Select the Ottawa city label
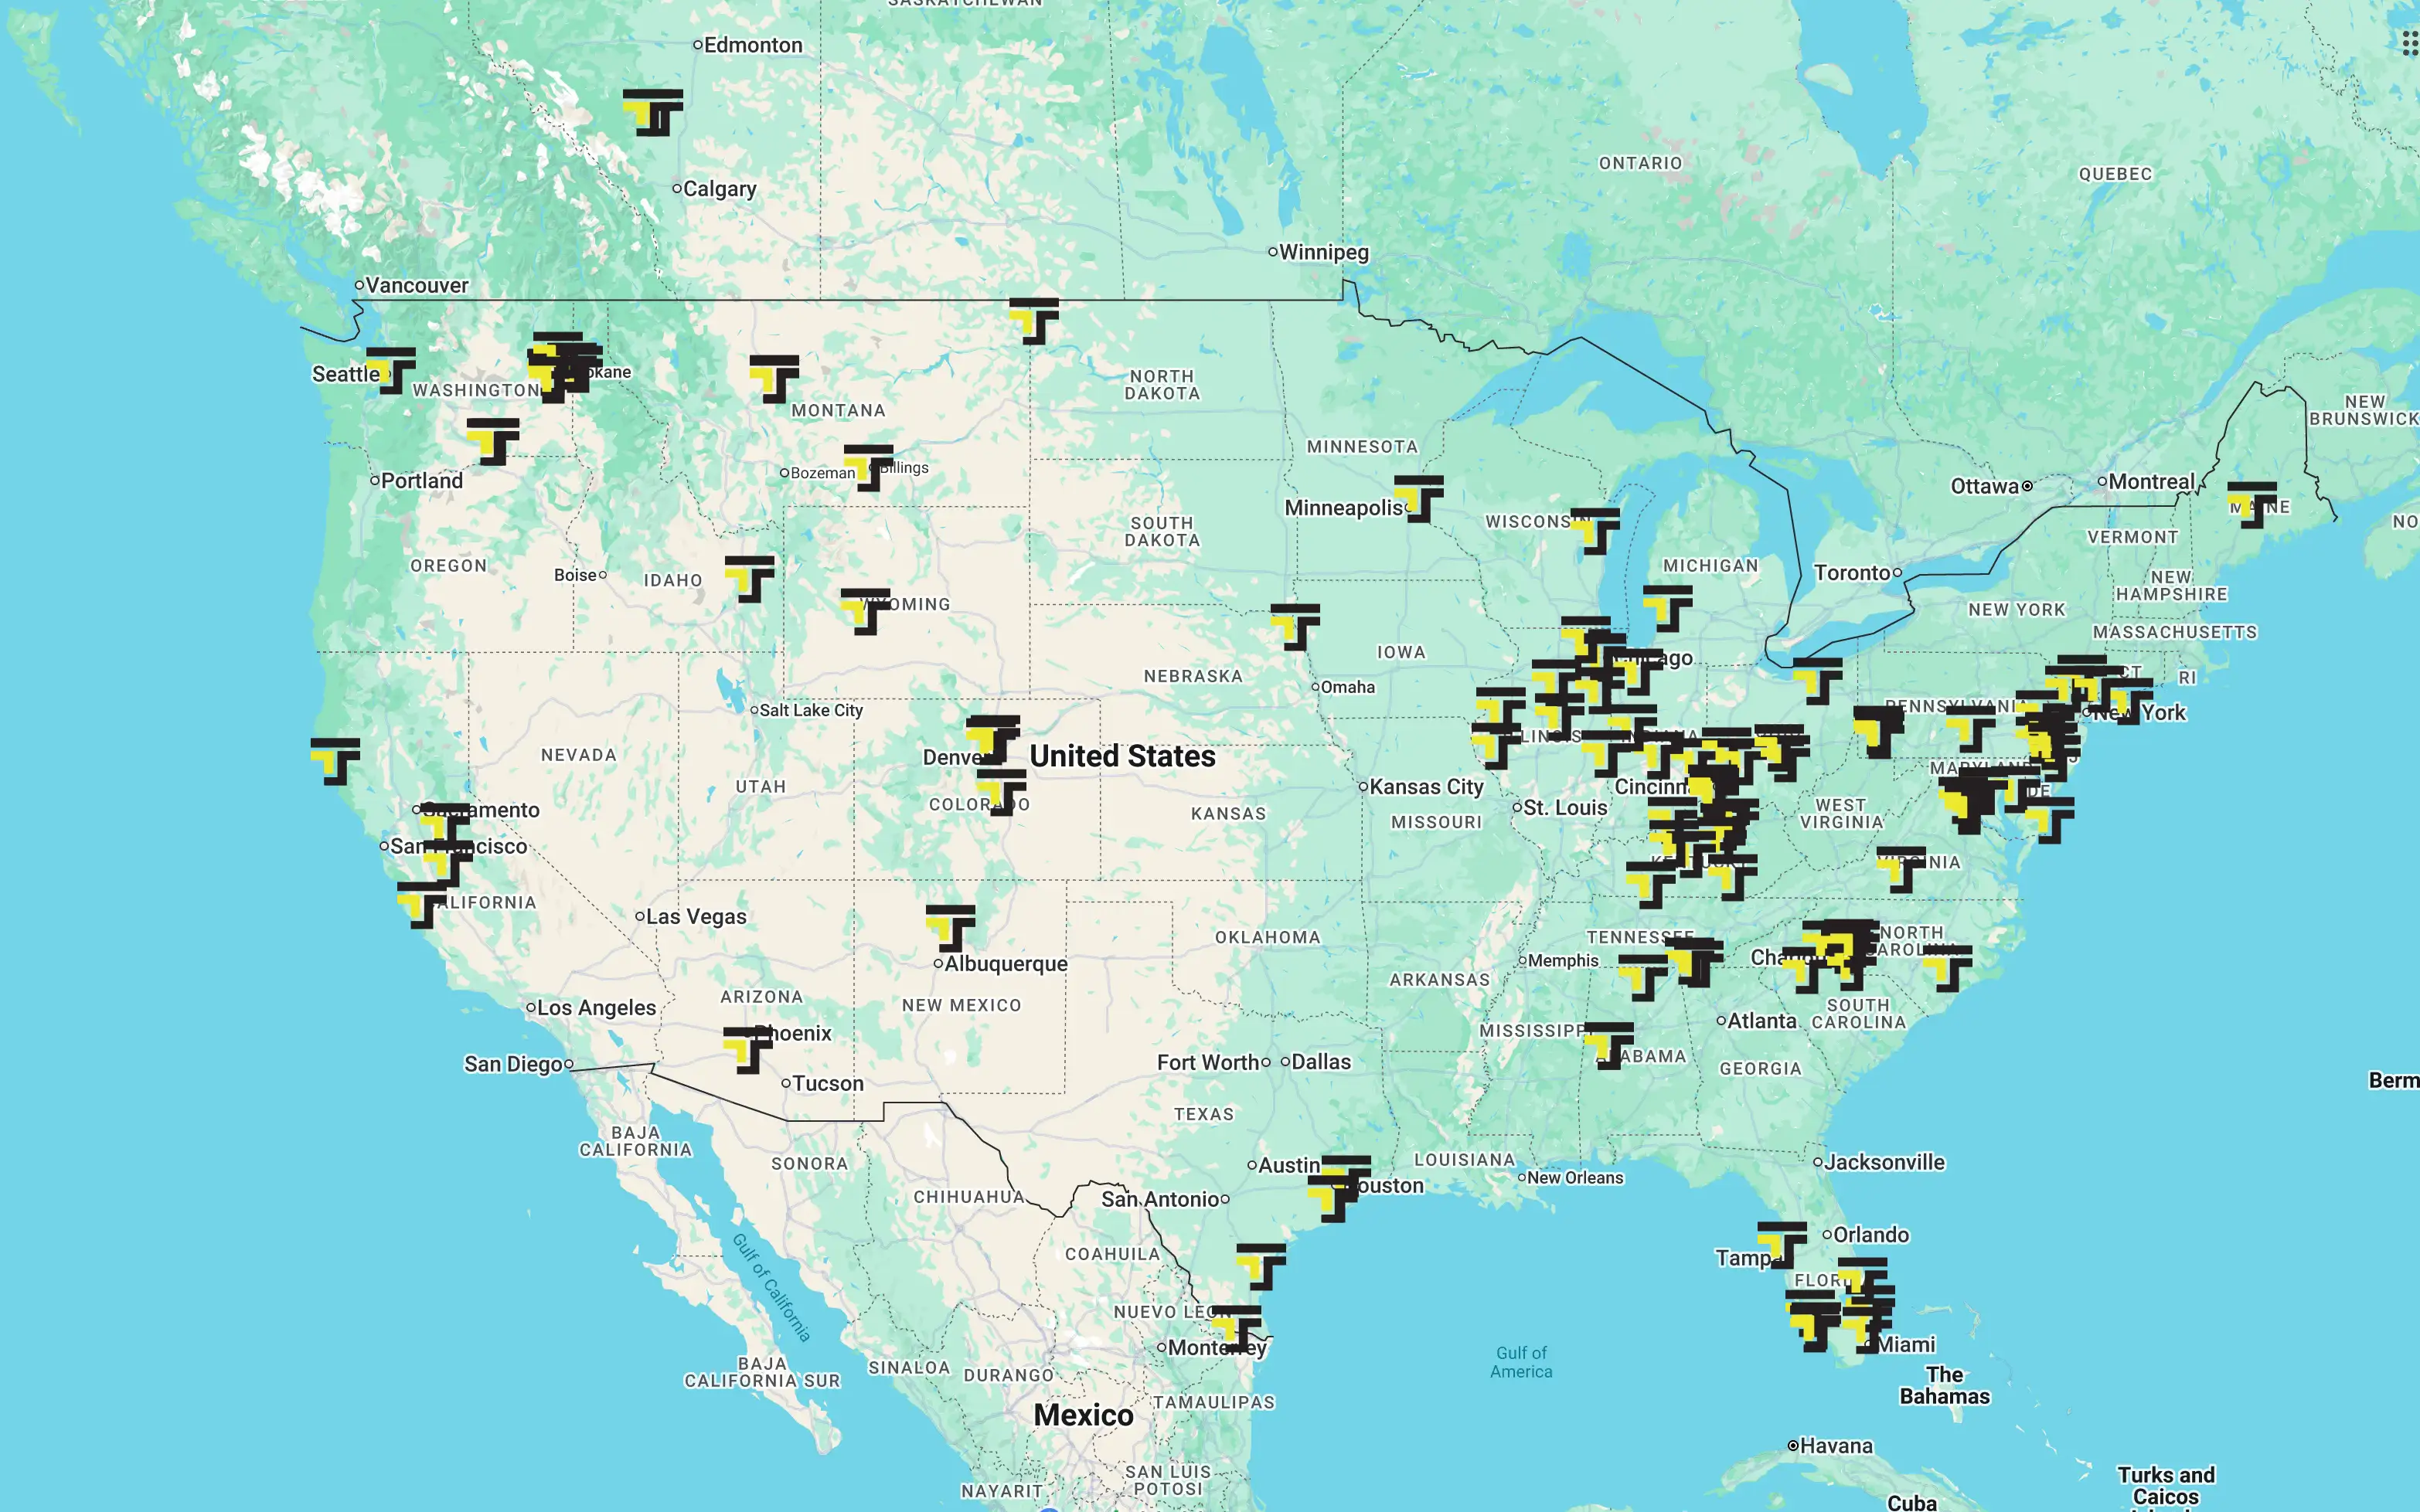The height and width of the screenshot is (1512, 2420). tap(1985, 487)
